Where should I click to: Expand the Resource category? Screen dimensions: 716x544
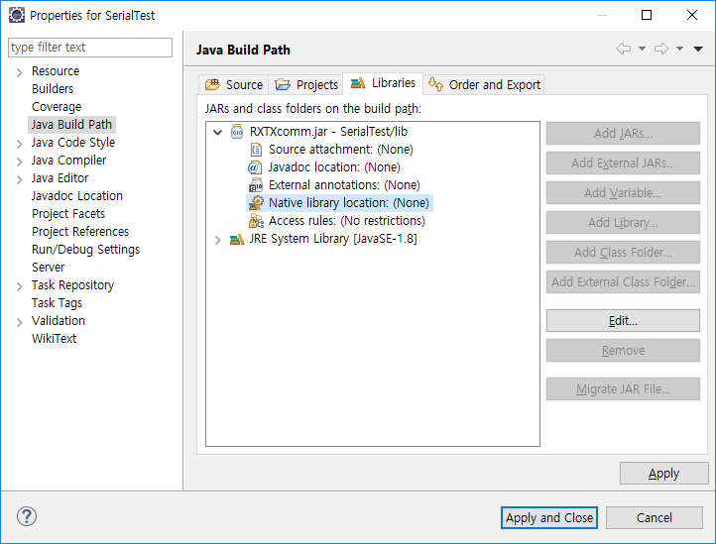tap(19, 72)
